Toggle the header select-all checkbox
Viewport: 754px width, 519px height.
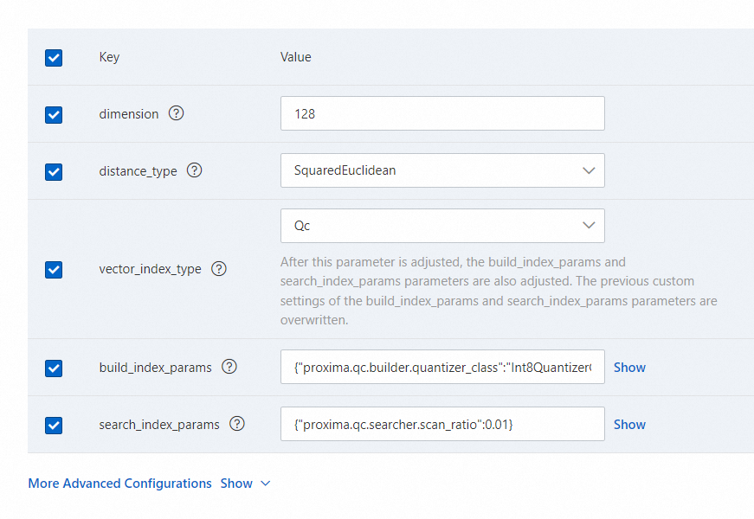point(54,58)
